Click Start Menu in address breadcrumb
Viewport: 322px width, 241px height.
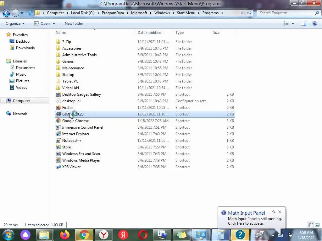[186, 13]
